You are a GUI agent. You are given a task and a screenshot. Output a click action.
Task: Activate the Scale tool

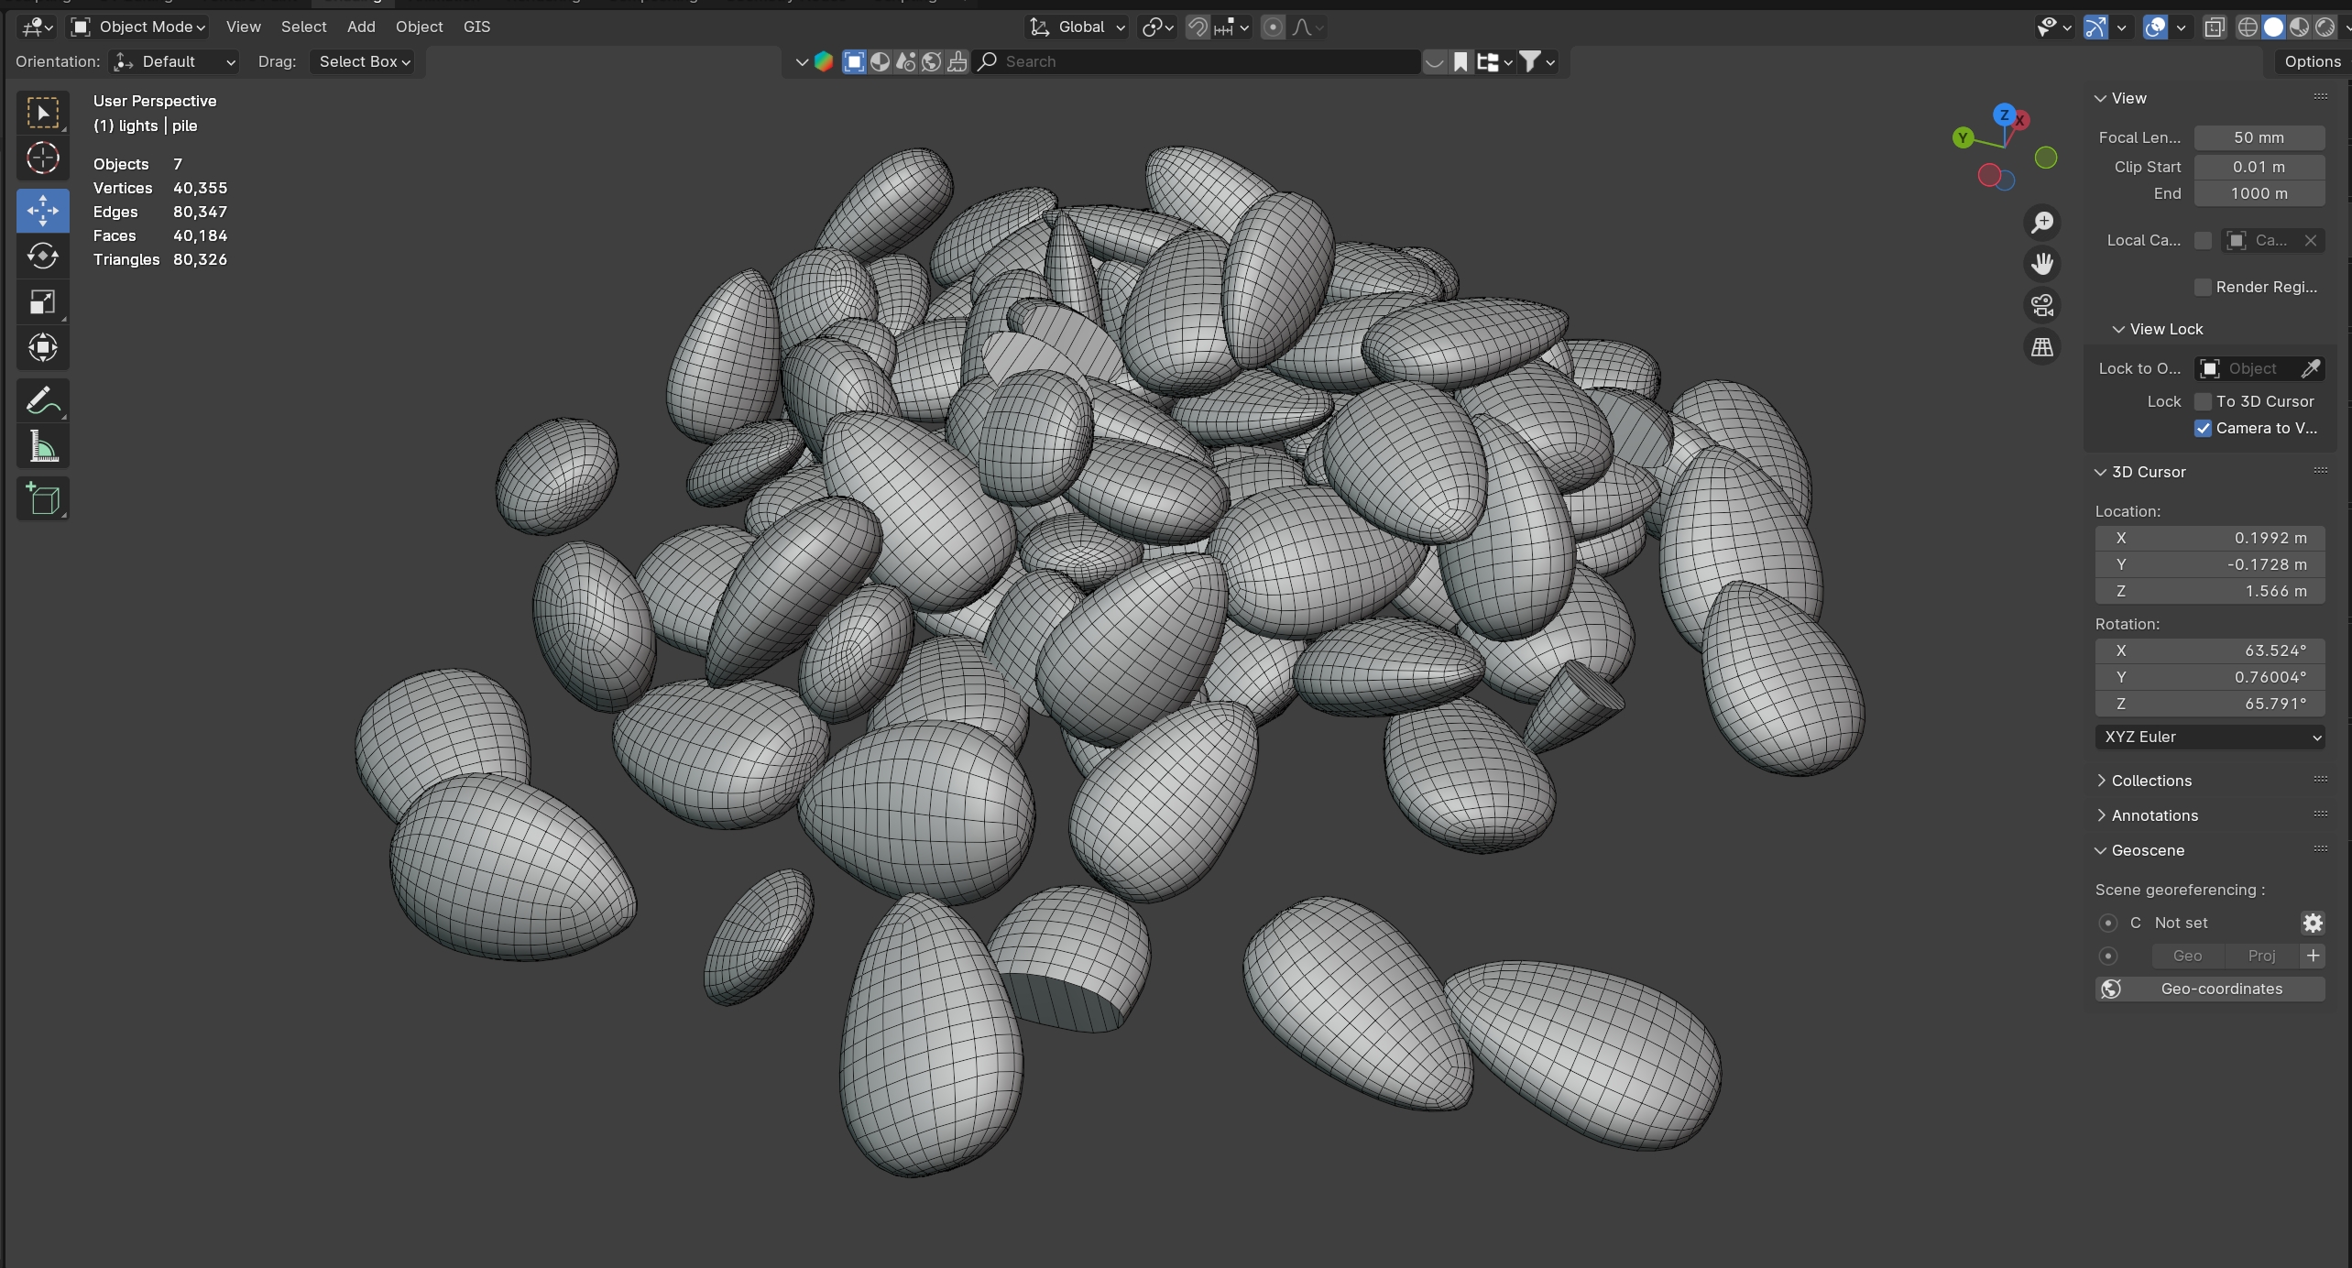[42, 302]
